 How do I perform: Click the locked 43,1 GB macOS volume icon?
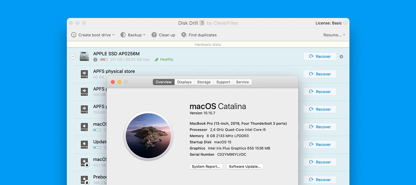point(84,162)
